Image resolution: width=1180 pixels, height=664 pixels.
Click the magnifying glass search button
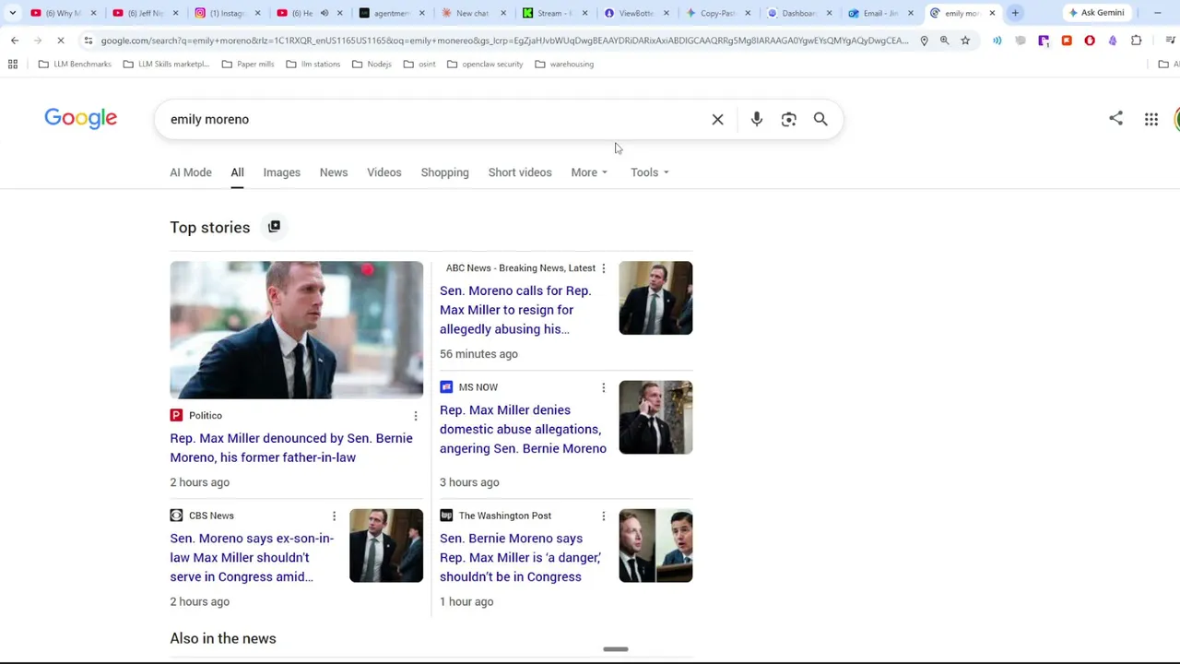click(x=820, y=120)
